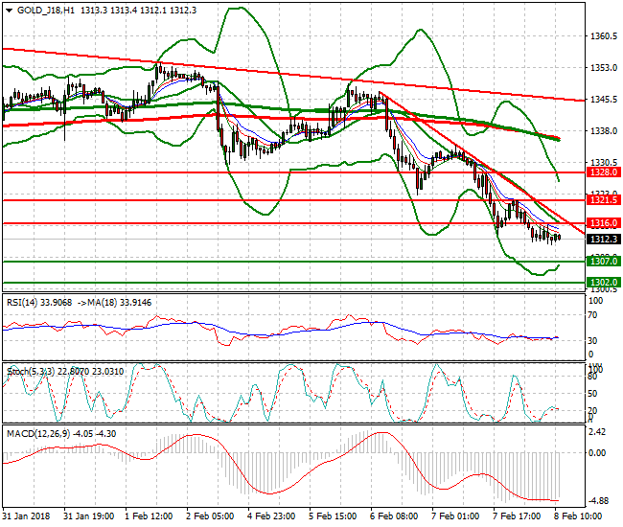Click the 4 Feb 23:00 time label
The height and width of the screenshot is (527, 623).
coord(271,516)
